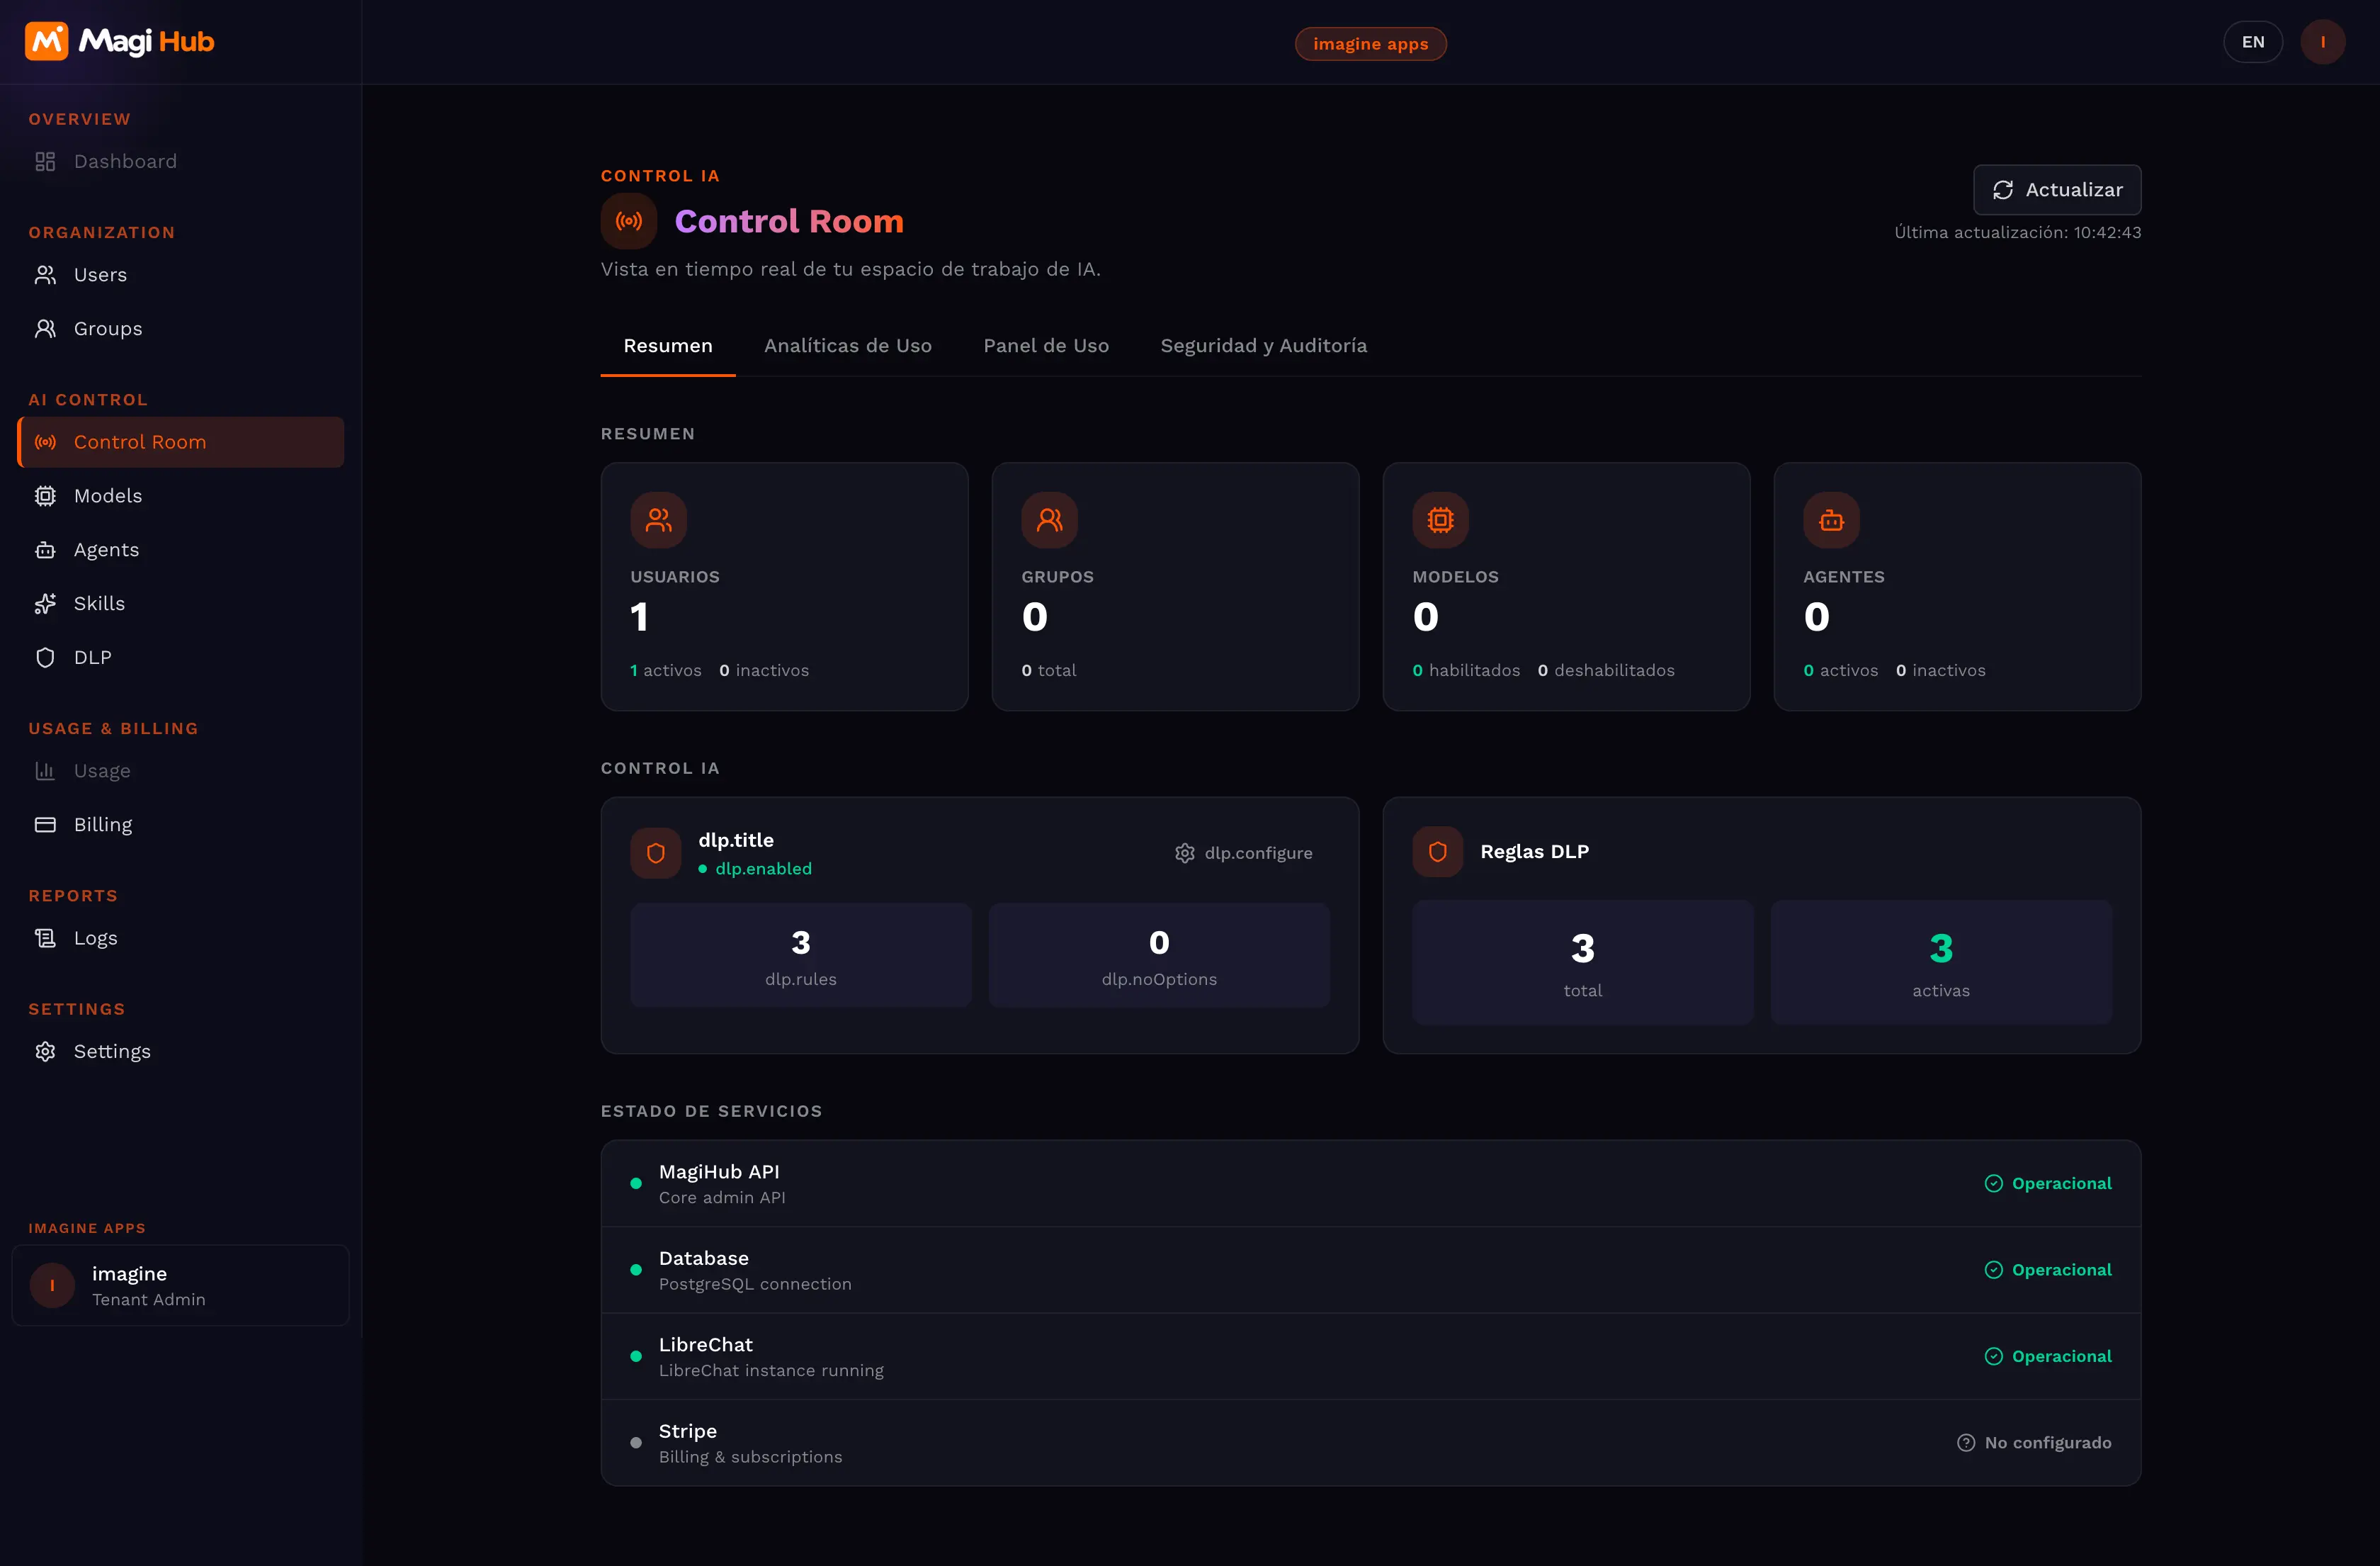Click the Magi Hub logo icon
The height and width of the screenshot is (1566, 2380).
click(46, 41)
